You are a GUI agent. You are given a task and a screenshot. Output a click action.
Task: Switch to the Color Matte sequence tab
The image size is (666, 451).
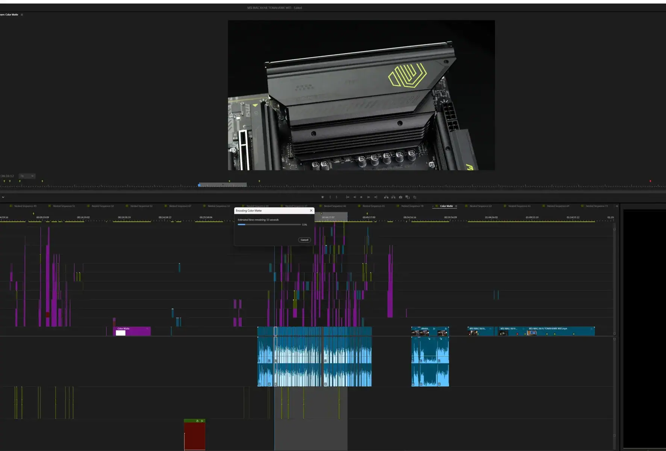coord(446,206)
